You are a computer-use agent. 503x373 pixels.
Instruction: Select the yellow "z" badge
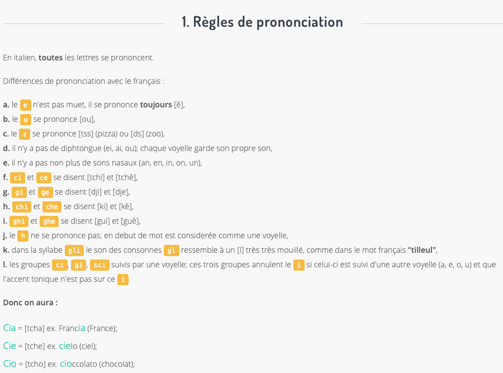pos(25,134)
